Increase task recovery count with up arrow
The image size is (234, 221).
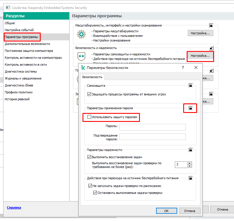point(189,163)
